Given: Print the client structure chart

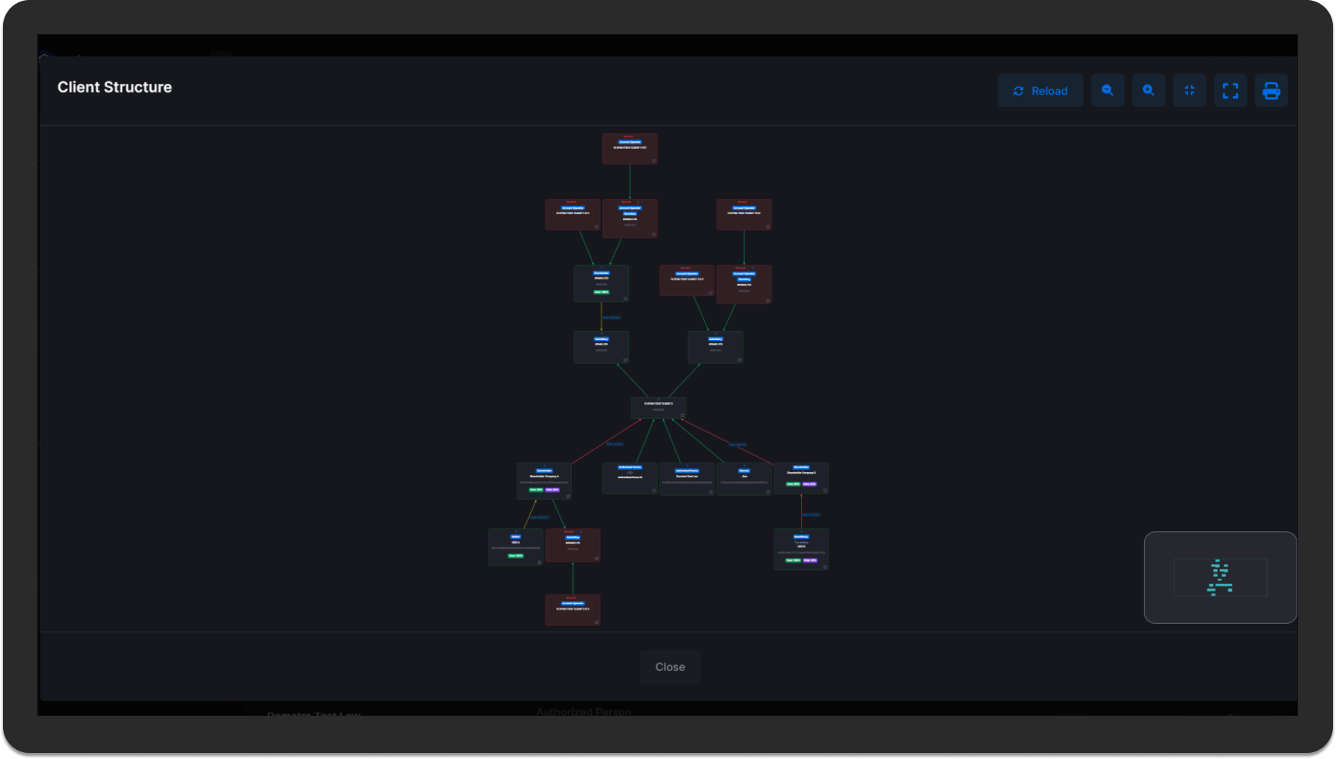Looking at the screenshot, I should (1272, 90).
